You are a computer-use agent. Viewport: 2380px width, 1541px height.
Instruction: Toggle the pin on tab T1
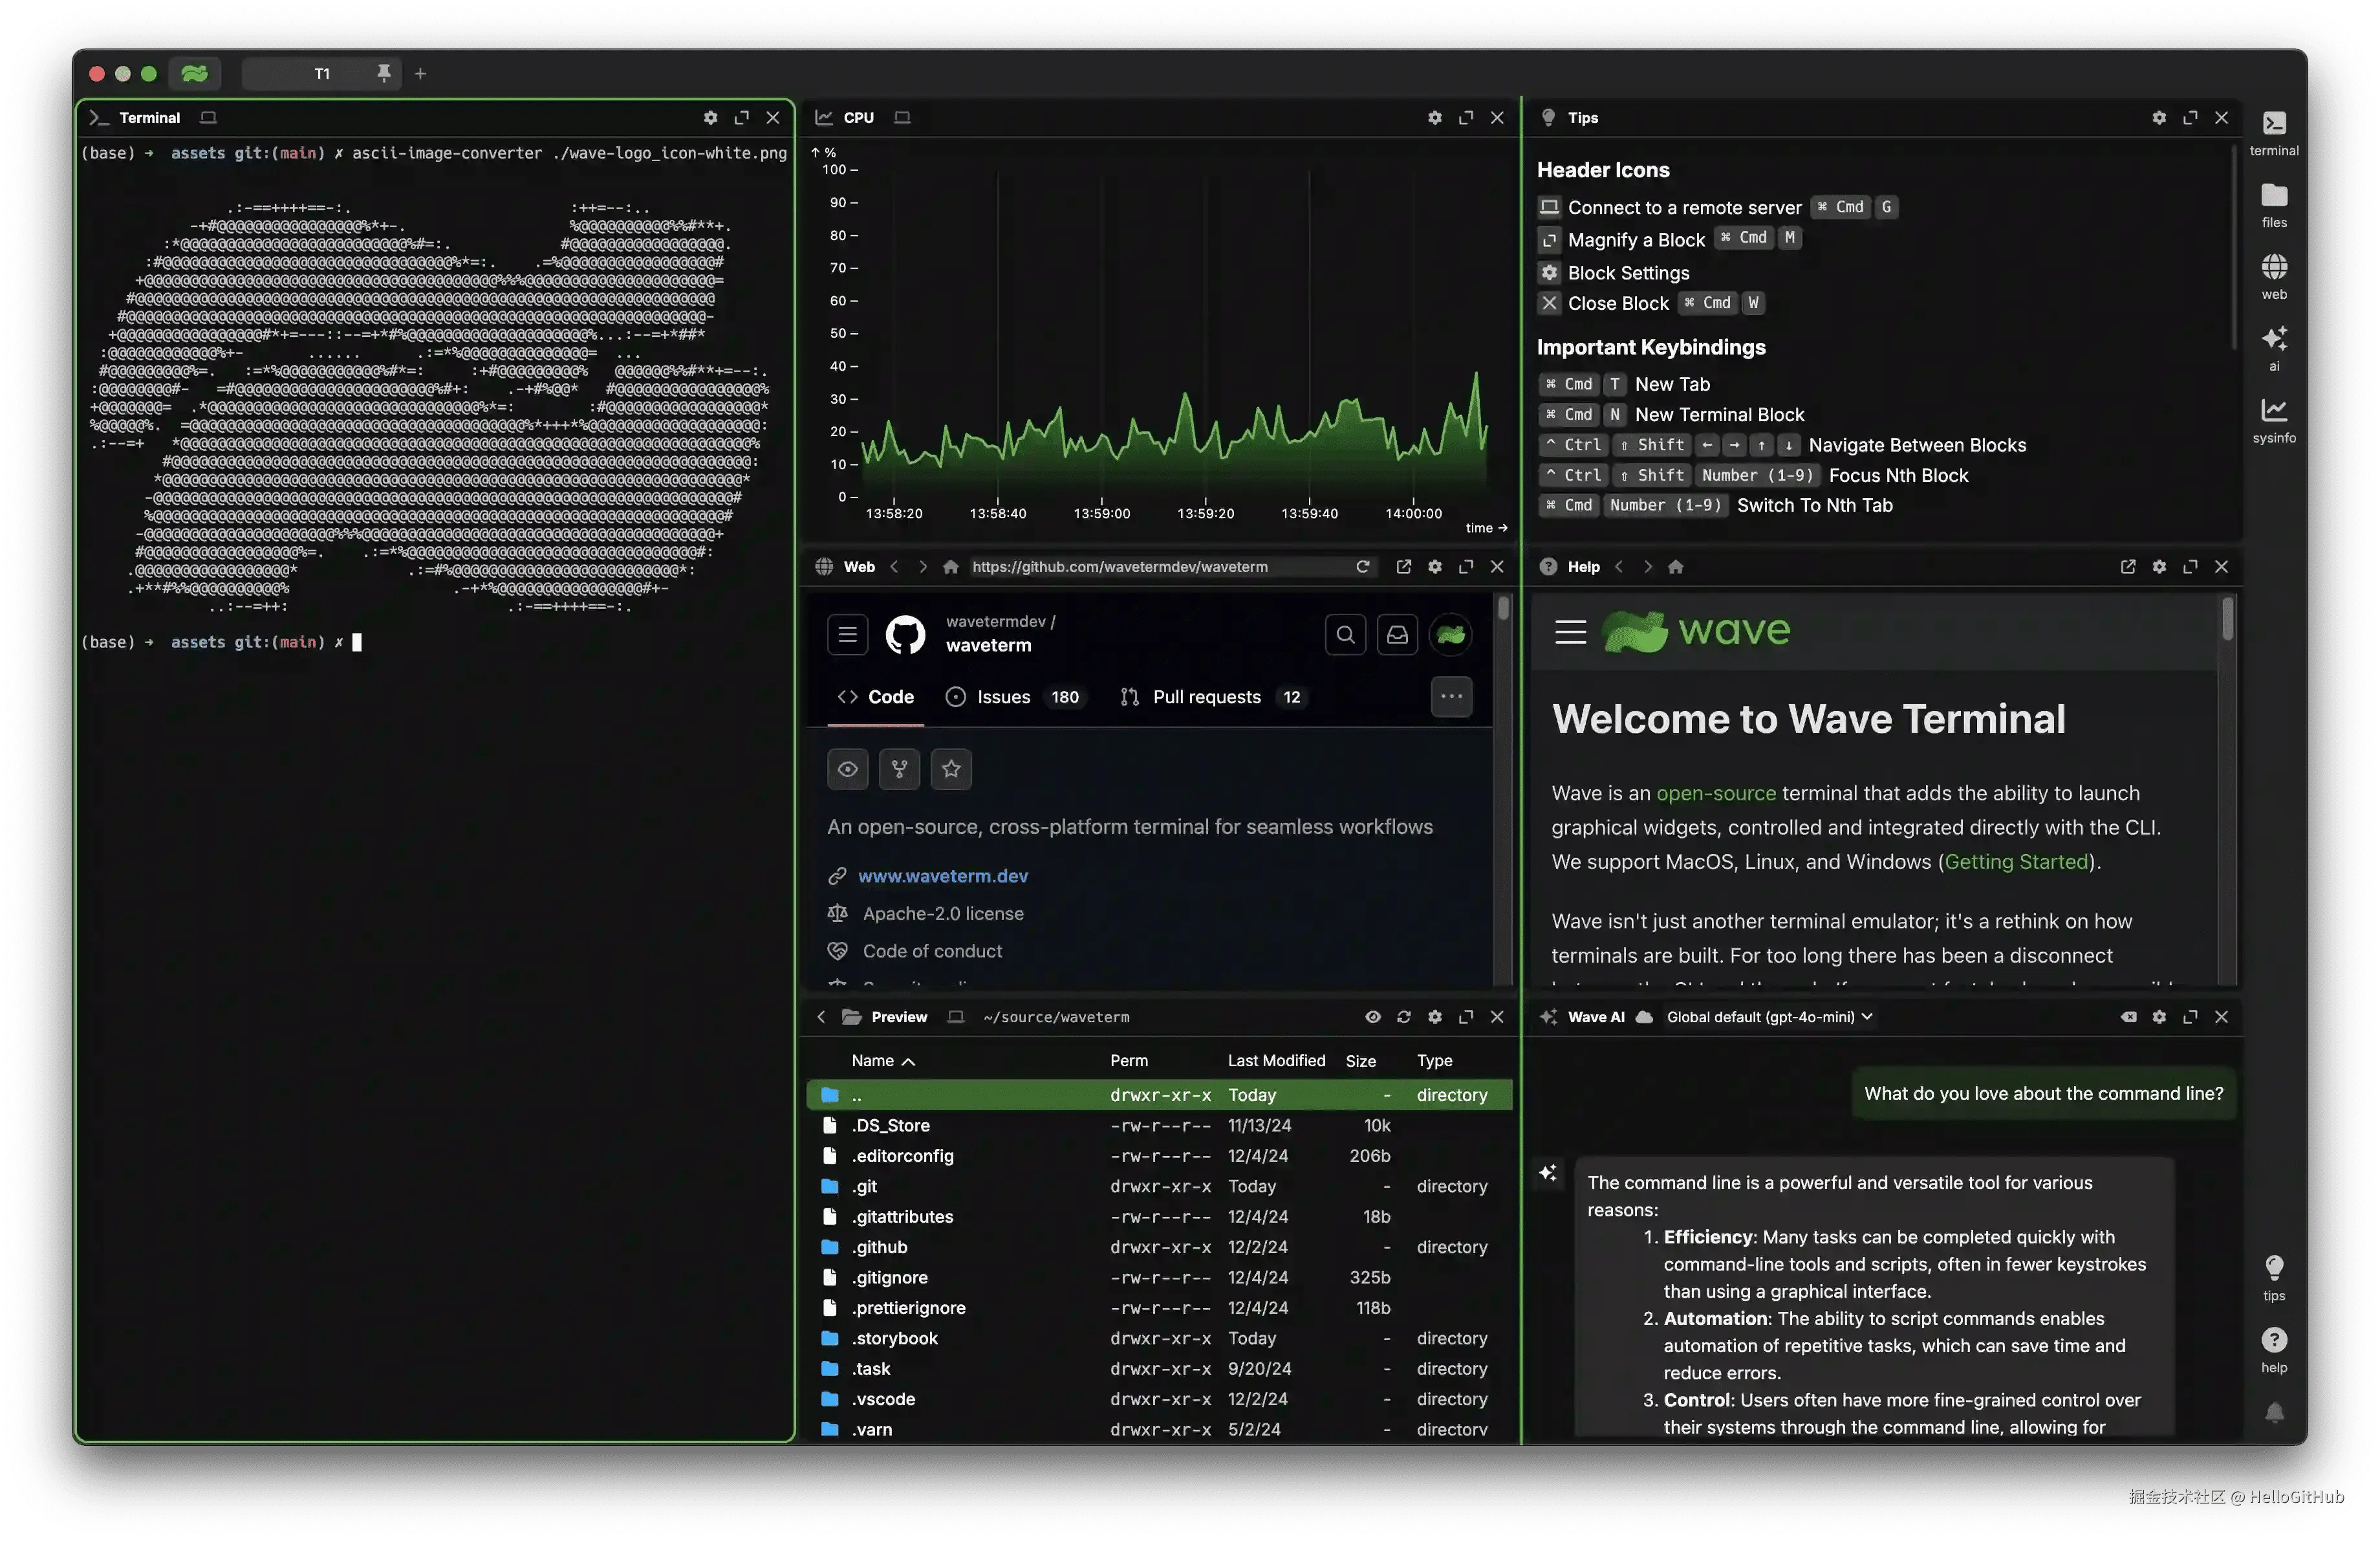pyautogui.click(x=383, y=73)
